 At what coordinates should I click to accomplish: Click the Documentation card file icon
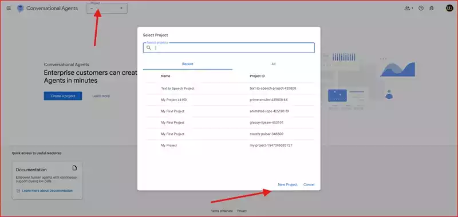(x=75, y=168)
